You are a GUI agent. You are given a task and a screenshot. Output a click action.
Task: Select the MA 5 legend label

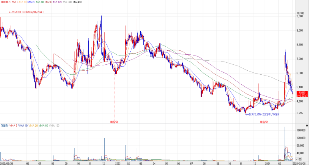tap(14, 2)
